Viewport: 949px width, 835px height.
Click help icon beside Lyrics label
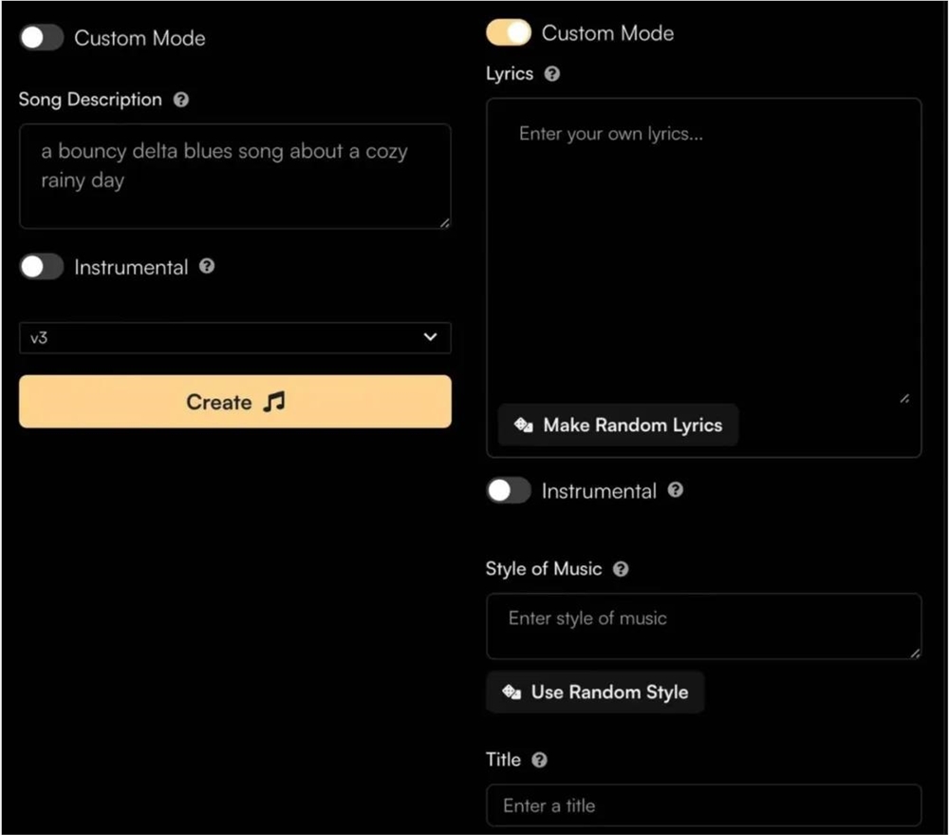pos(552,74)
